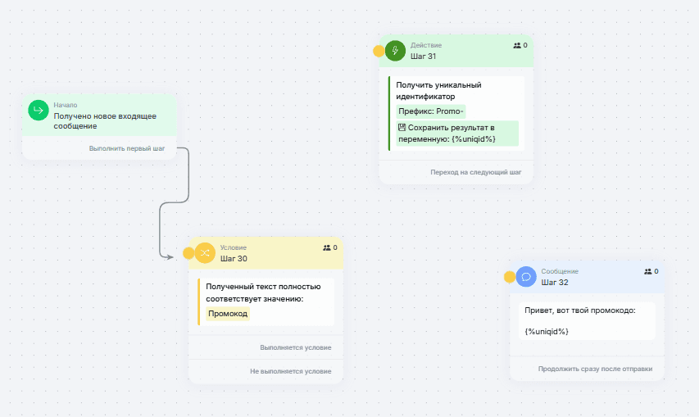Click the orange condition shuffle icon

(205, 253)
